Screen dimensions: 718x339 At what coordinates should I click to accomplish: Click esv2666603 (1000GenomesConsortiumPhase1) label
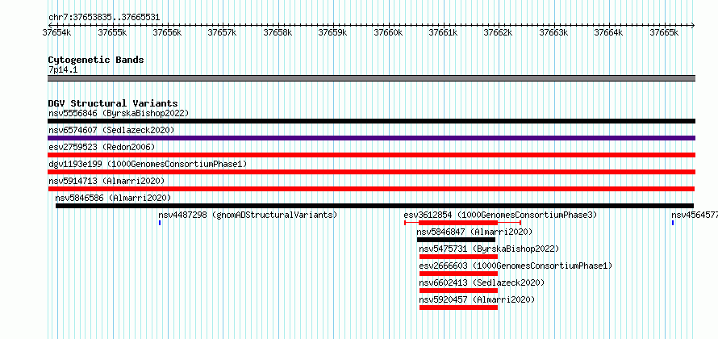(516, 266)
